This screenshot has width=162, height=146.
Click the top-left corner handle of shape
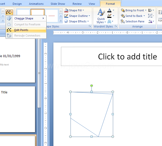(x=70, y=92)
